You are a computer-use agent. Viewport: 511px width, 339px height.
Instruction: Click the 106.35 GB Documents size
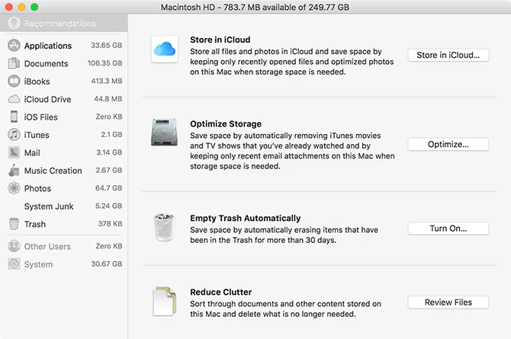[x=105, y=63]
